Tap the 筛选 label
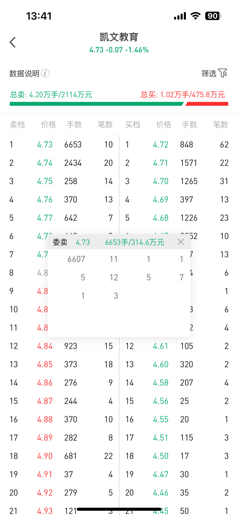The image size is (238, 516). 209,74
